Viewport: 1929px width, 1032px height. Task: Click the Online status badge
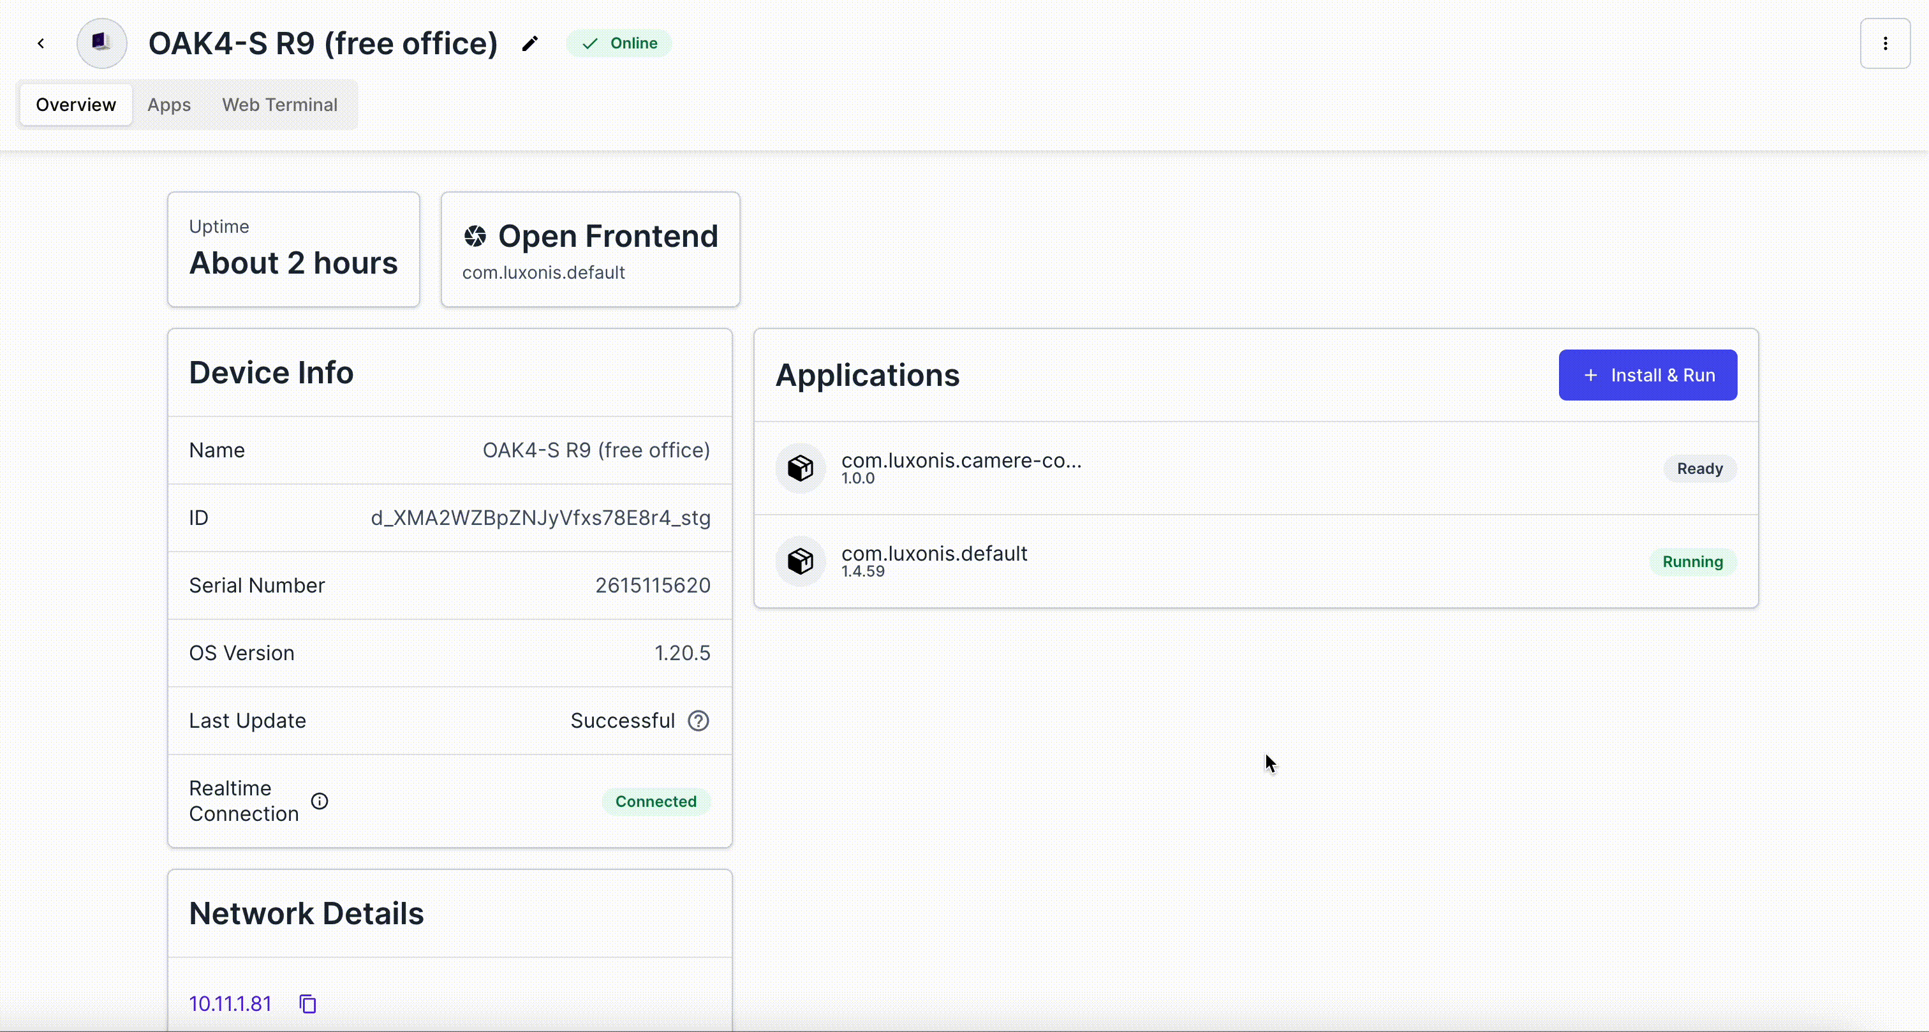[x=619, y=43]
